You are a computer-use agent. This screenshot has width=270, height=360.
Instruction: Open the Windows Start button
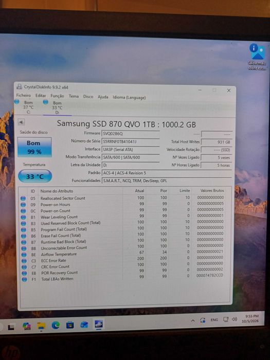11,327
